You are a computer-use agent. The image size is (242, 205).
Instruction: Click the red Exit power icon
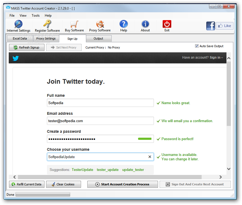click(167, 24)
